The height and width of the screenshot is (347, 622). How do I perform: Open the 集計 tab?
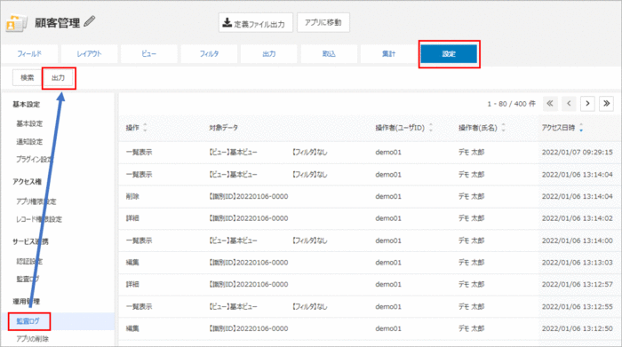pos(389,54)
